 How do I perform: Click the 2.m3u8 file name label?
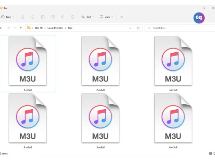click(x=100, y=90)
